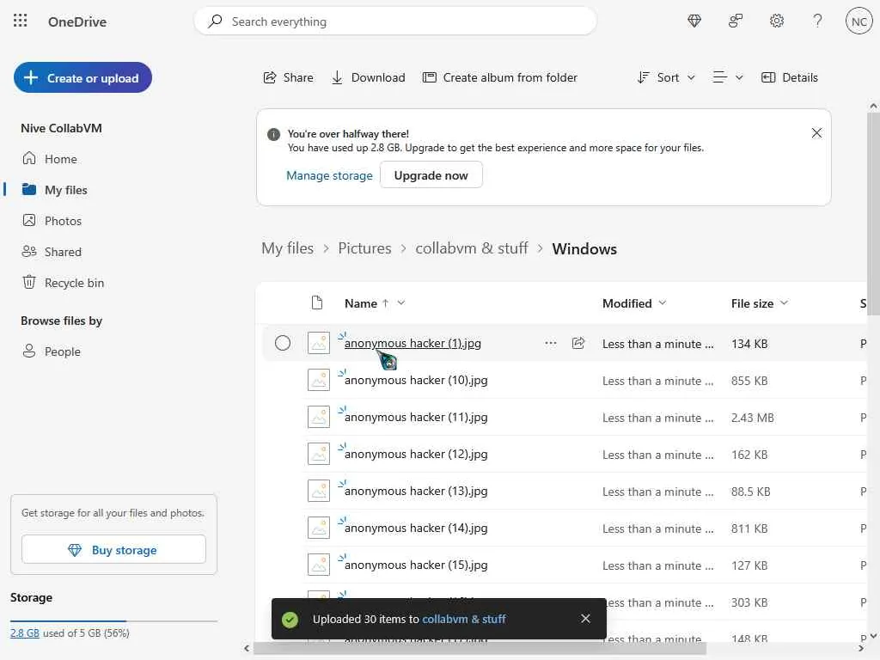Open the app launcher grid icon
Image resolution: width=880 pixels, height=660 pixels.
coord(21,21)
